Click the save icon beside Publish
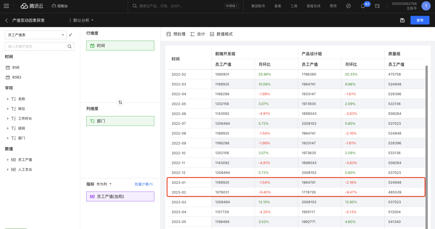The width and height of the screenshot is (435, 229). 402,20
